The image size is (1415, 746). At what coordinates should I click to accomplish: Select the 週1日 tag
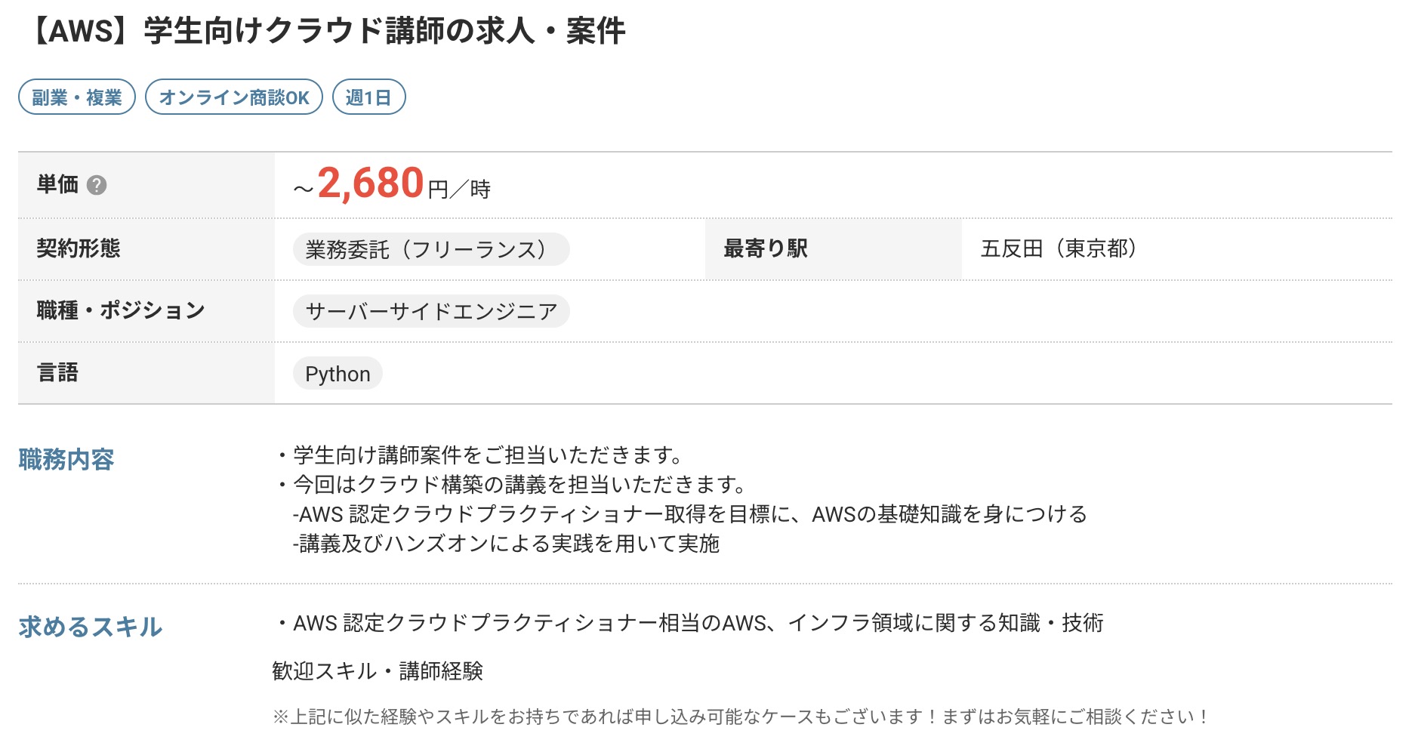pyautogui.click(x=368, y=97)
